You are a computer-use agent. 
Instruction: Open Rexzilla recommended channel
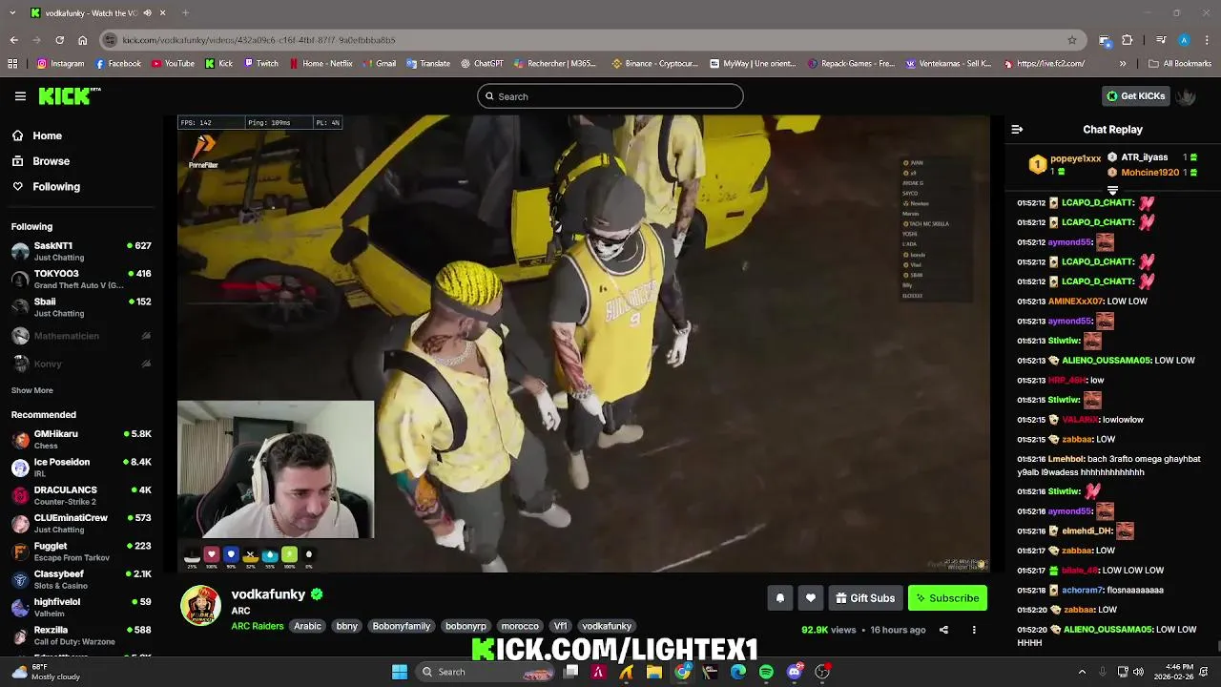coord(81,635)
